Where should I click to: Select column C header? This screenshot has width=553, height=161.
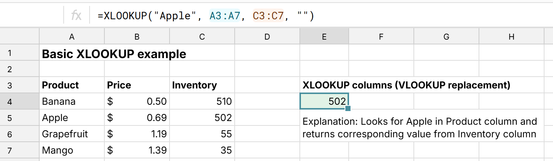point(202,36)
